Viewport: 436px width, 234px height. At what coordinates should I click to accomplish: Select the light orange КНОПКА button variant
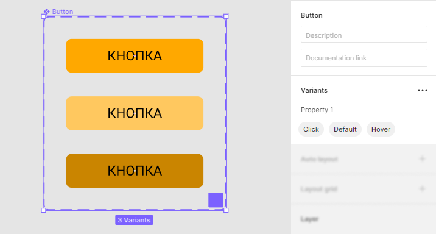135,113
